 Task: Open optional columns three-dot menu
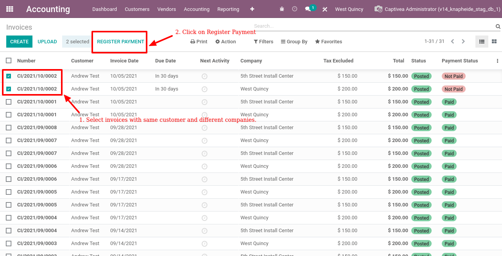pos(497,61)
